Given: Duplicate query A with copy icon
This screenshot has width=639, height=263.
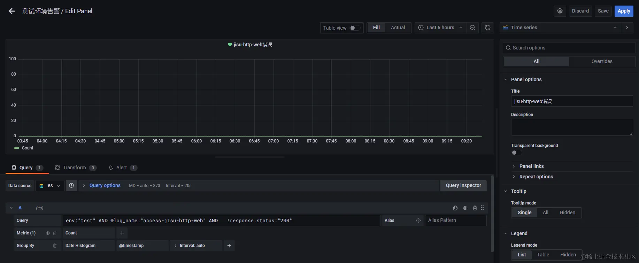Looking at the screenshot, I should coord(455,208).
